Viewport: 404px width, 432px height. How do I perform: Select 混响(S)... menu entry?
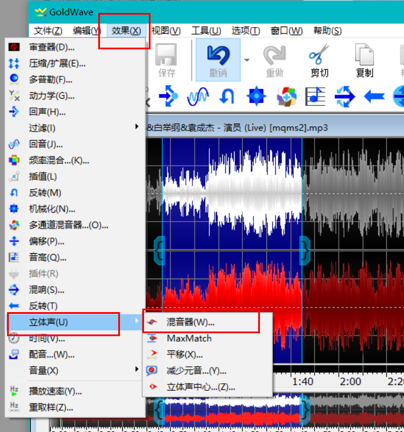[x=75, y=290]
